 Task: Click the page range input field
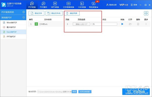coord(81,24)
